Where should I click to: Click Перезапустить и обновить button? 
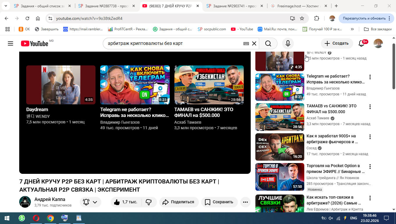click(366, 18)
